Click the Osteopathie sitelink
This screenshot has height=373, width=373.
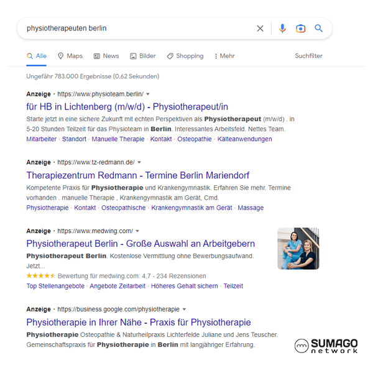coord(195,139)
